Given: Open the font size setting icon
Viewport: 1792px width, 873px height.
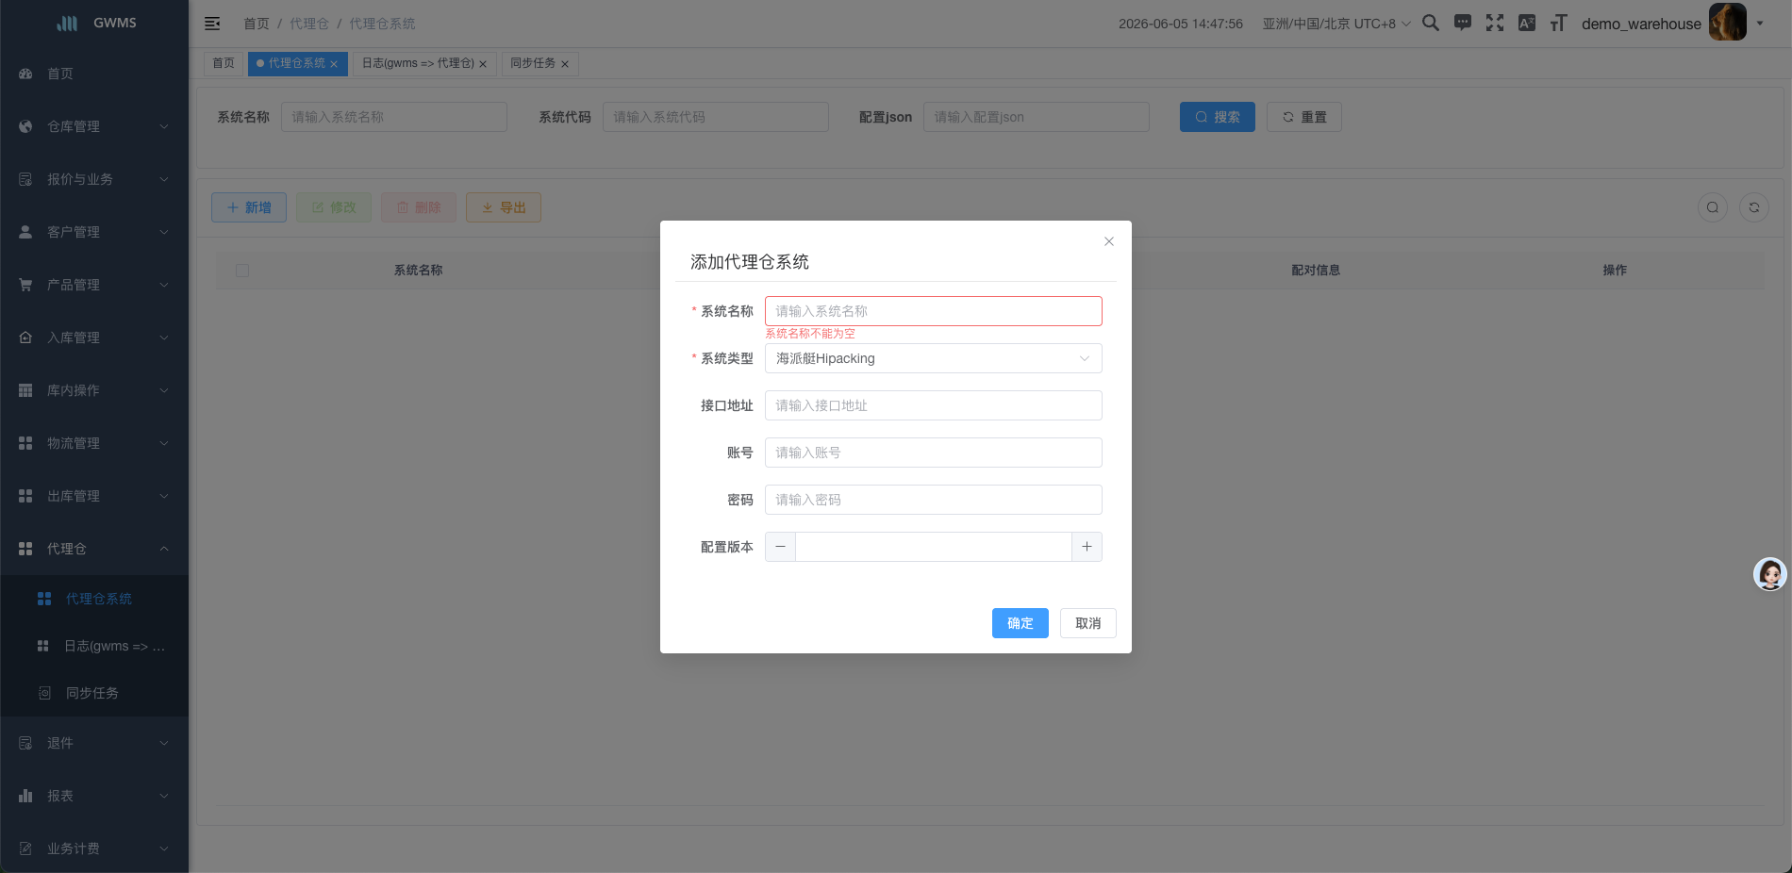Looking at the screenshot, I should coord(1559,23).
